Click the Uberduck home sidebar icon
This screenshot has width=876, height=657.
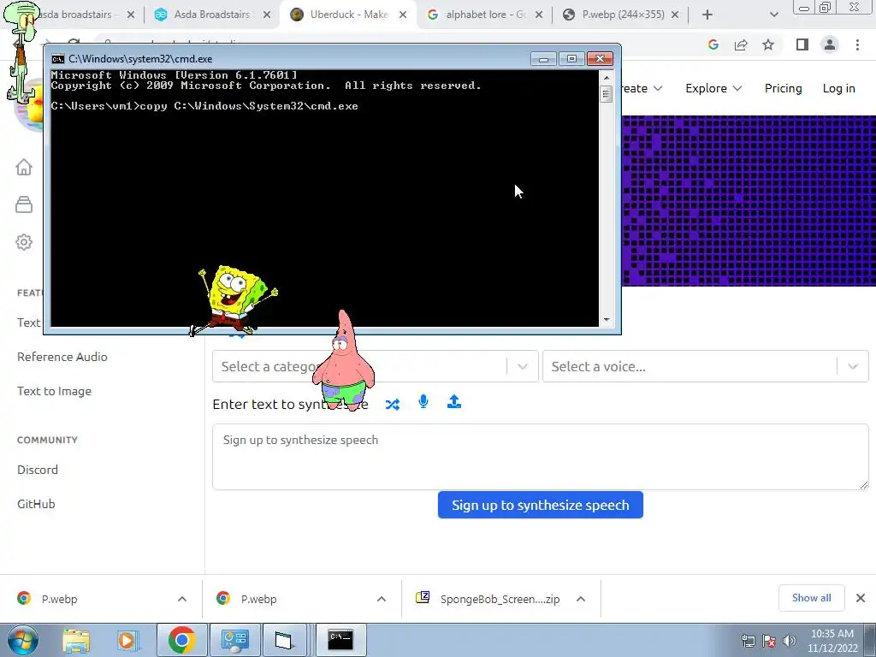24,167
